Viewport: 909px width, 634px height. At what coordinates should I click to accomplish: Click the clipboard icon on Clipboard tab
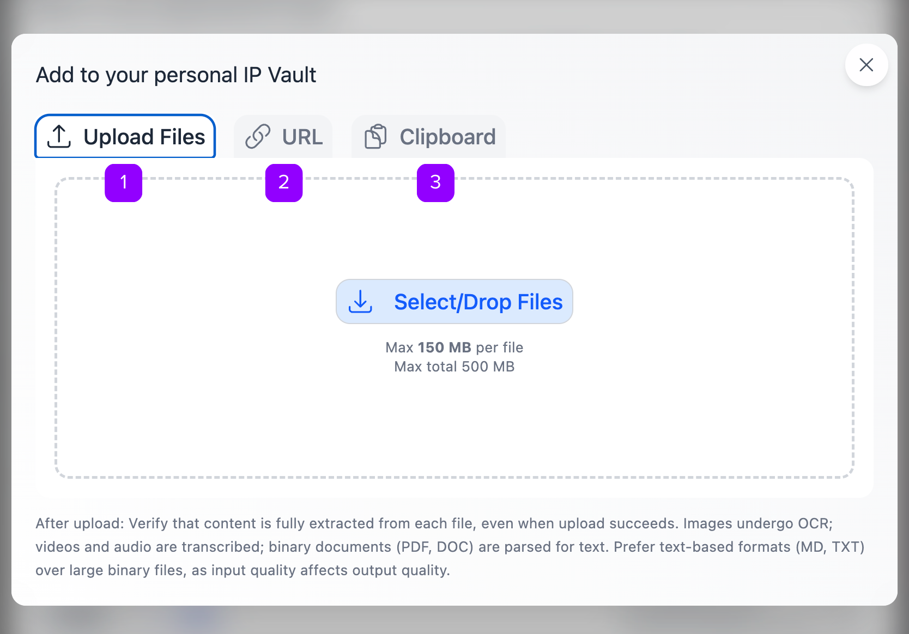coord(377,136)
